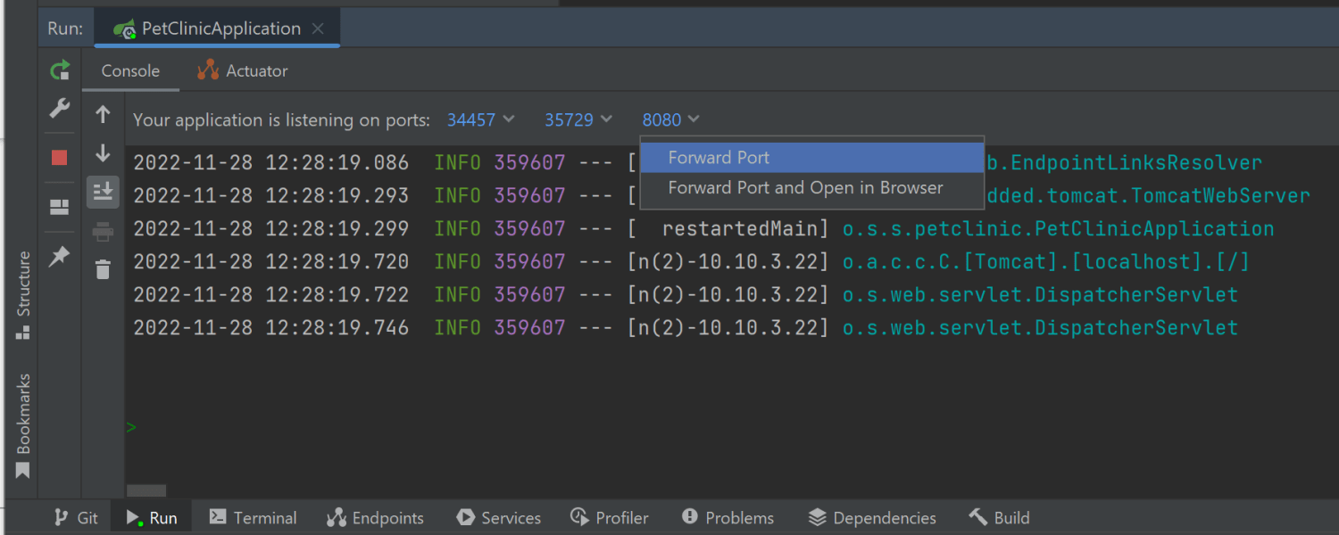Switch to the Actuator tab
Screen dimensions: 1339x535
pyautogui.click(x=243, y=71)
